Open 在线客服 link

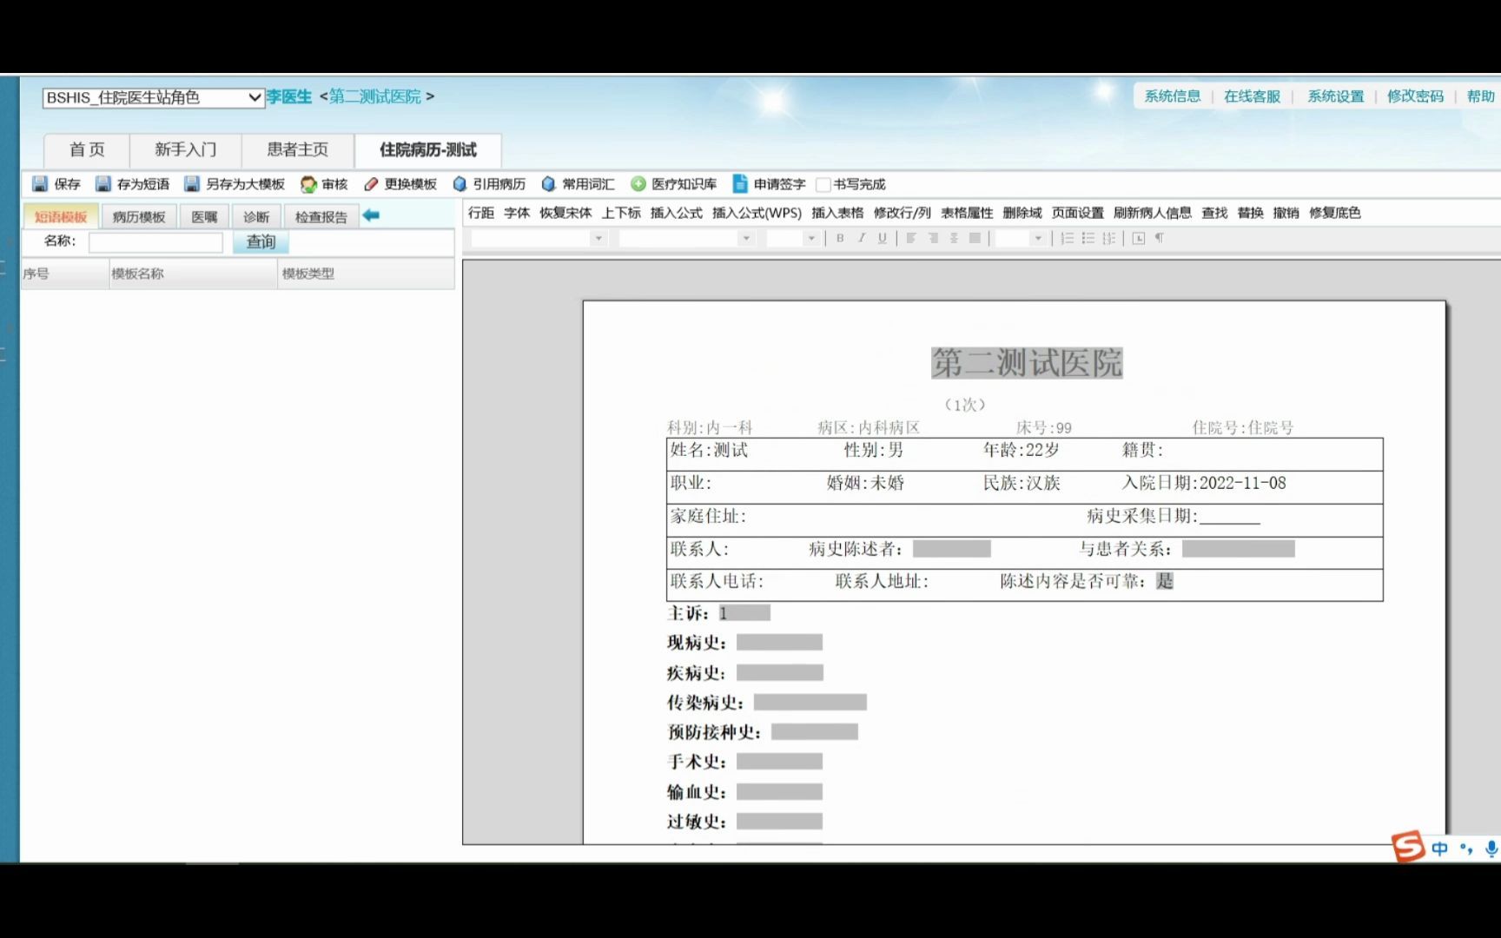tap(1253, 96)
